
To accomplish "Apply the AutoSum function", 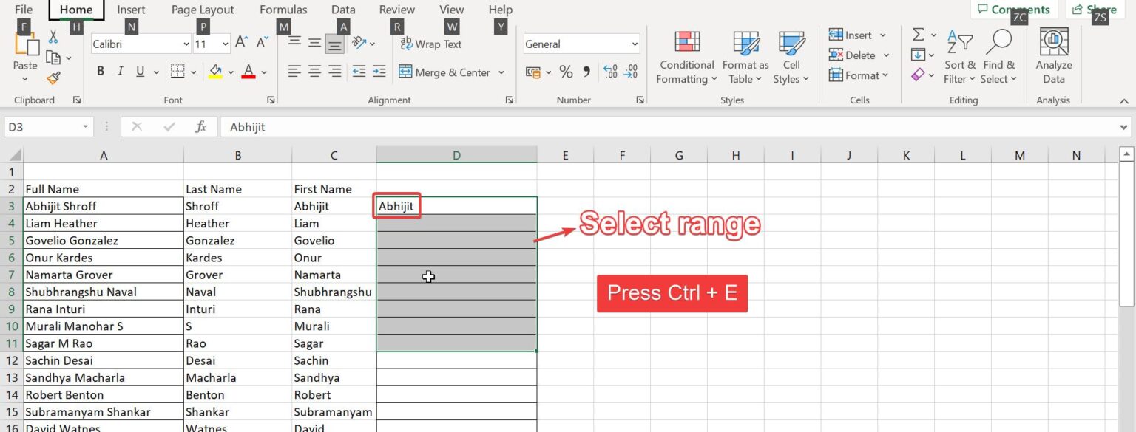I will pyautogui.click(x=917, y=32).
